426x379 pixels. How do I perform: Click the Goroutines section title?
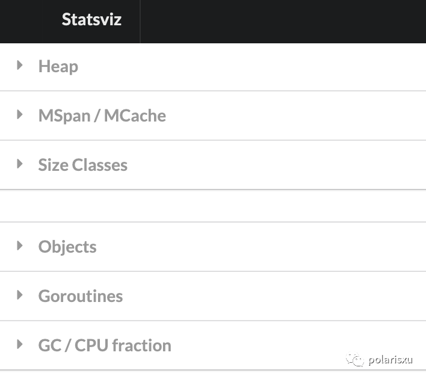click(81, 296)
